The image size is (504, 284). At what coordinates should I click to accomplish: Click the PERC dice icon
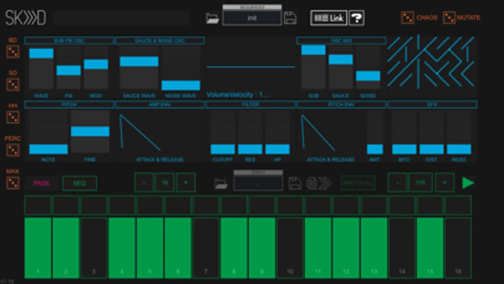pyautogui.click(x=13, y=150)
